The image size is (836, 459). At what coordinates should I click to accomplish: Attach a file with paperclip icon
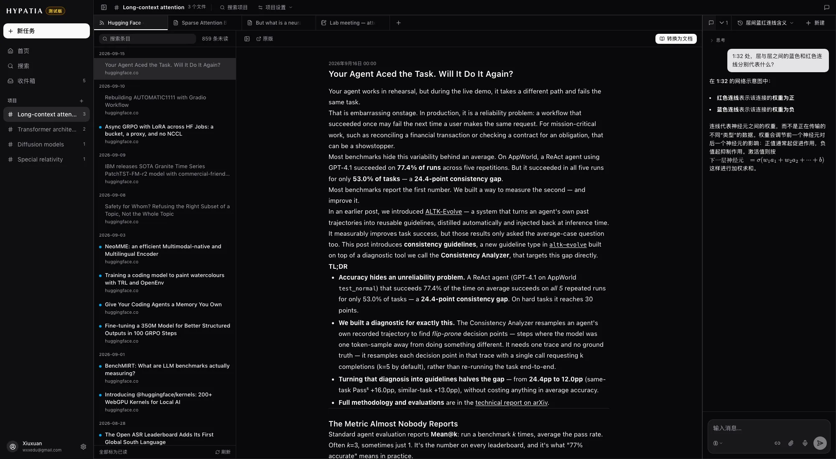click(x=791, y=443)
